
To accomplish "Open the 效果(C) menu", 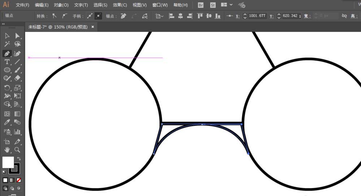I will pos(120,5).
